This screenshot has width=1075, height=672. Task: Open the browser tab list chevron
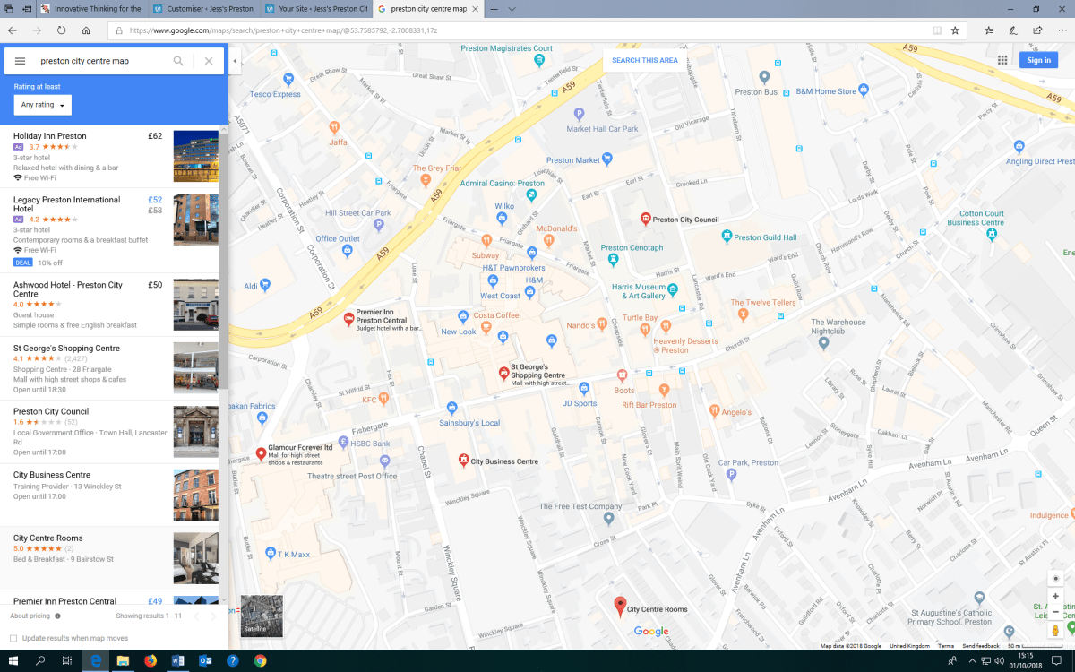coord(512,9)
